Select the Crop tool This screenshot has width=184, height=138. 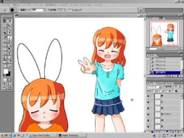pos(5,33)
